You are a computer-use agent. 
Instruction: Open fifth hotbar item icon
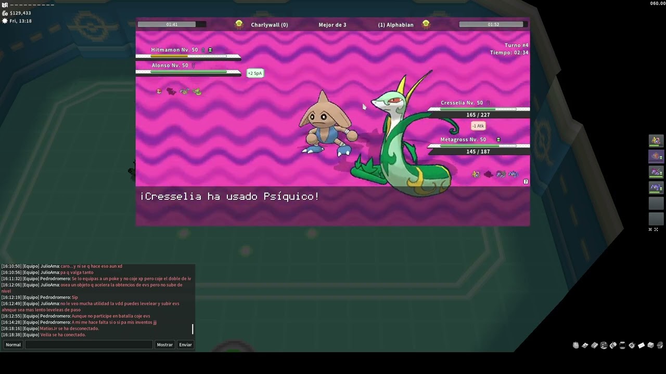[613, 345]
